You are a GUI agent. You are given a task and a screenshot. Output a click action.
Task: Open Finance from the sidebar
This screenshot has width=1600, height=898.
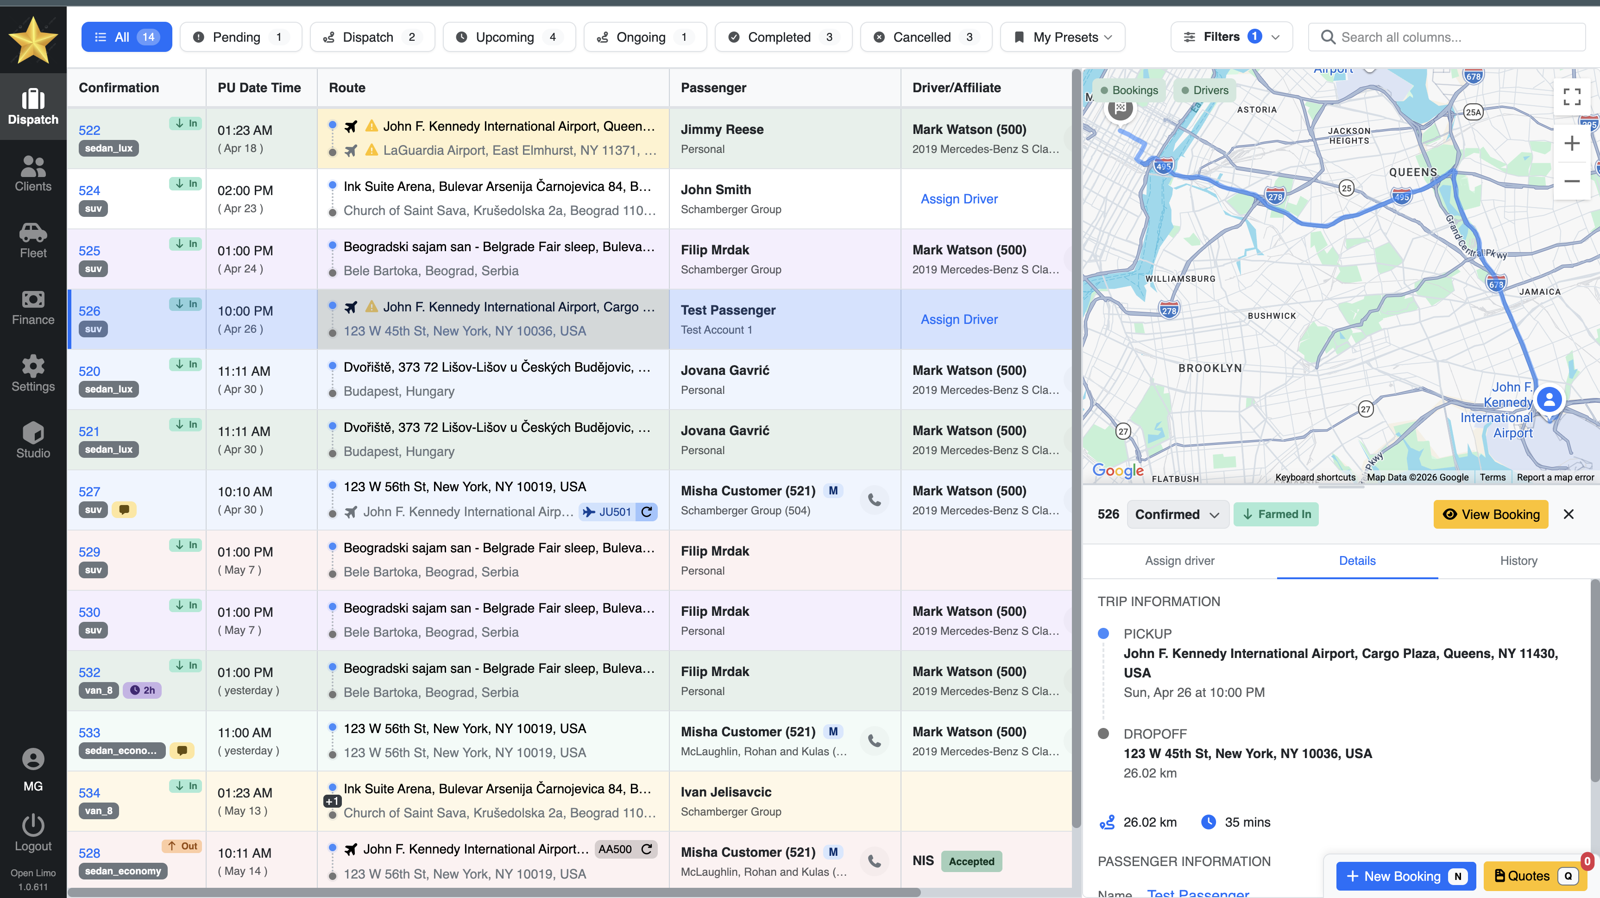[33, 307]
